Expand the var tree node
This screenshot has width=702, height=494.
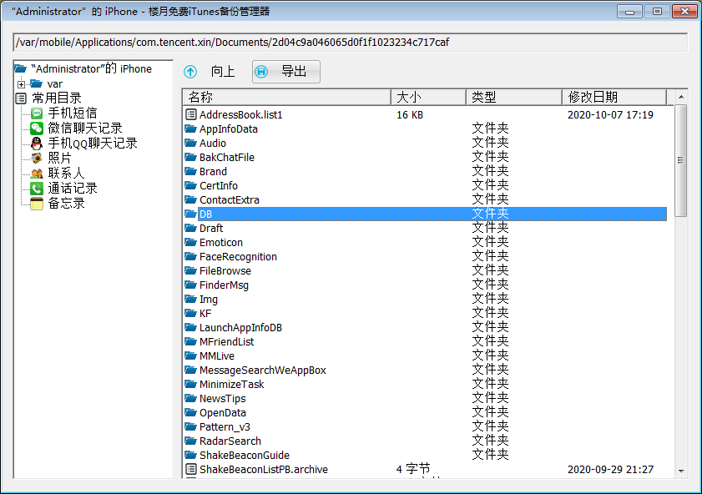tap(21, 84)
